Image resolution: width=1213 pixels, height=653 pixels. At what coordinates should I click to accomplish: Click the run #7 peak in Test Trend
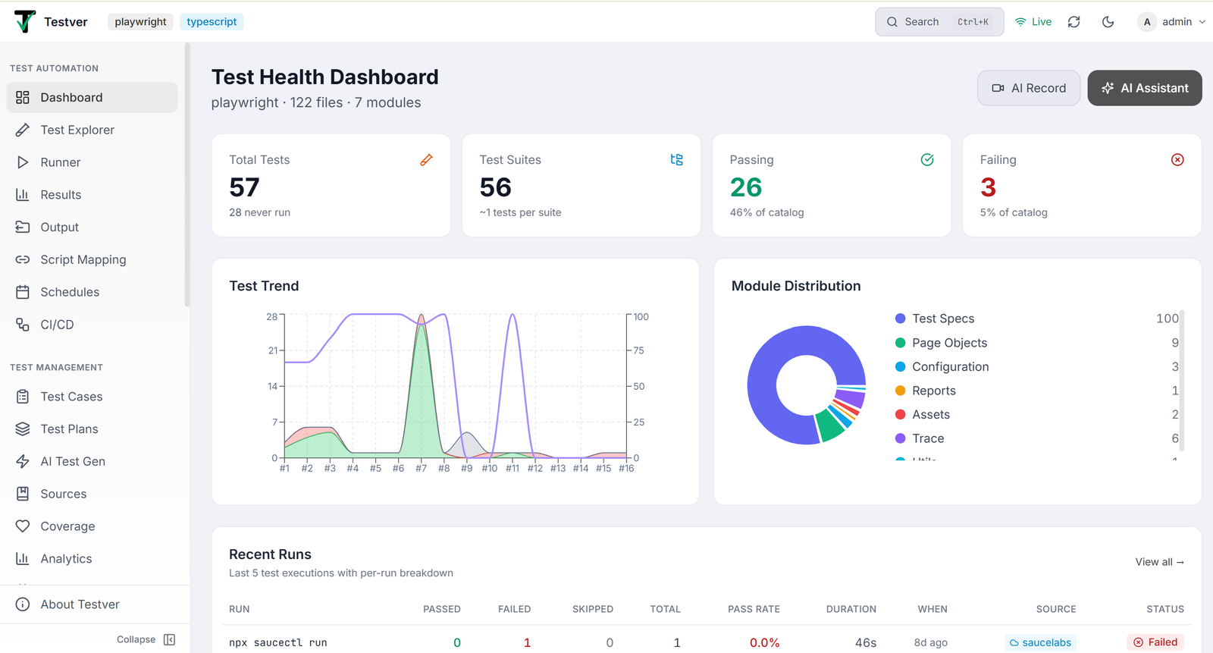(x=421, y=316)
